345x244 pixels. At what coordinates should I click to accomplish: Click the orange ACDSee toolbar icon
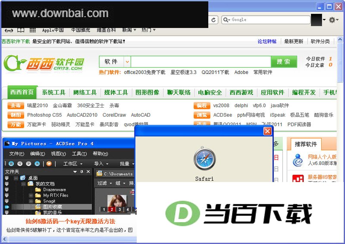pyautogui.click(x=49, y=164)
